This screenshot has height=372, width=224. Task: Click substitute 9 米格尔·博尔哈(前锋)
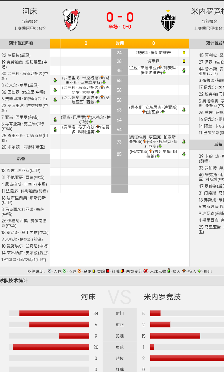[22, 239]
